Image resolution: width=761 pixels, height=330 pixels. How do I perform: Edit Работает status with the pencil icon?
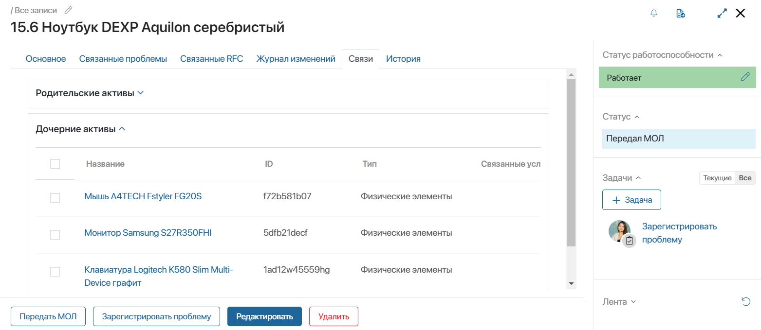click(x=745, y=77)
